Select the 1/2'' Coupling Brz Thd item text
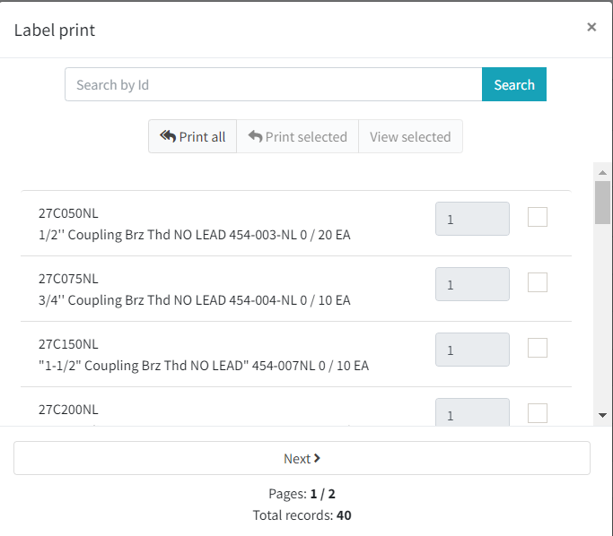 point(194,234)
